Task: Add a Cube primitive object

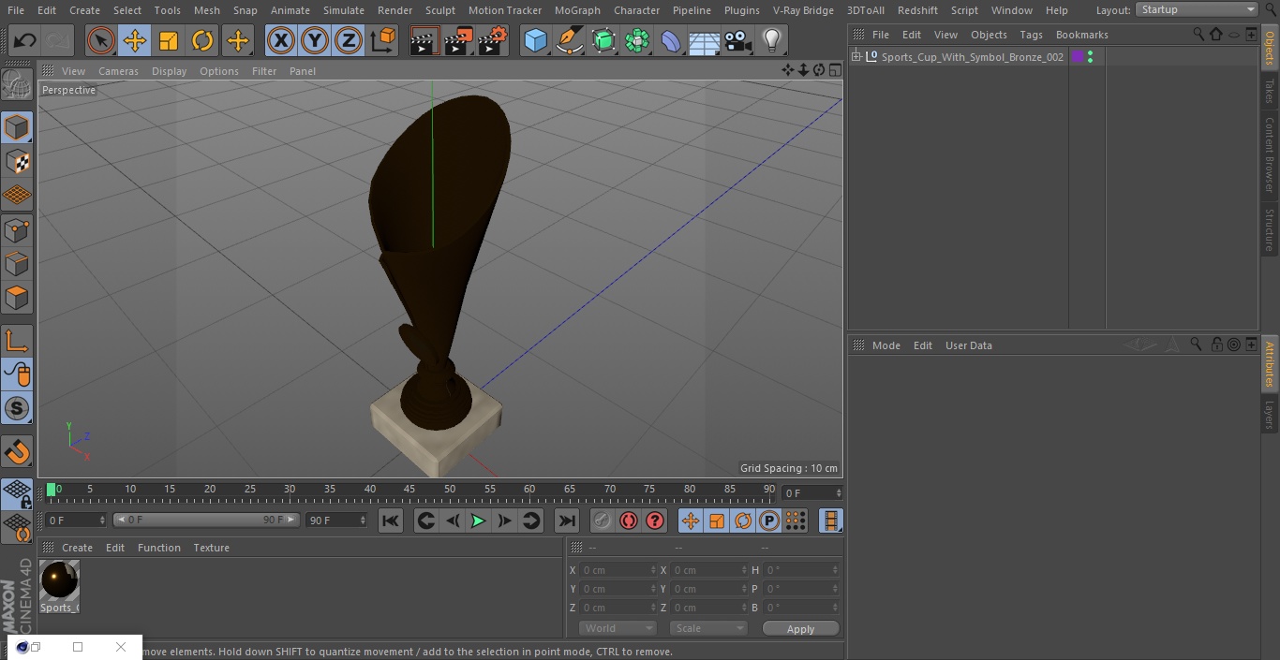Action: [x=535, y=40]
